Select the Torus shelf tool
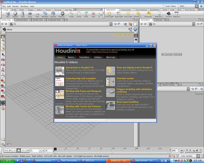Screen dimensions: 204x163 pyautogui.click(x=30, y=14)
